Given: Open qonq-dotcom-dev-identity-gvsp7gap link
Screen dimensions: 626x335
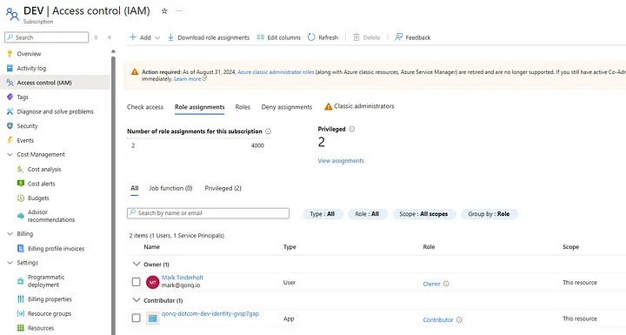Looking at the screenshot, I should pos(210,313).
